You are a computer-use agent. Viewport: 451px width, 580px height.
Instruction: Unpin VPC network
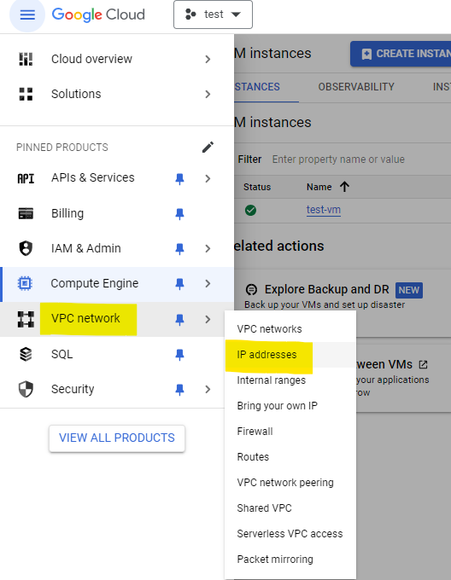tap(179, 319)
